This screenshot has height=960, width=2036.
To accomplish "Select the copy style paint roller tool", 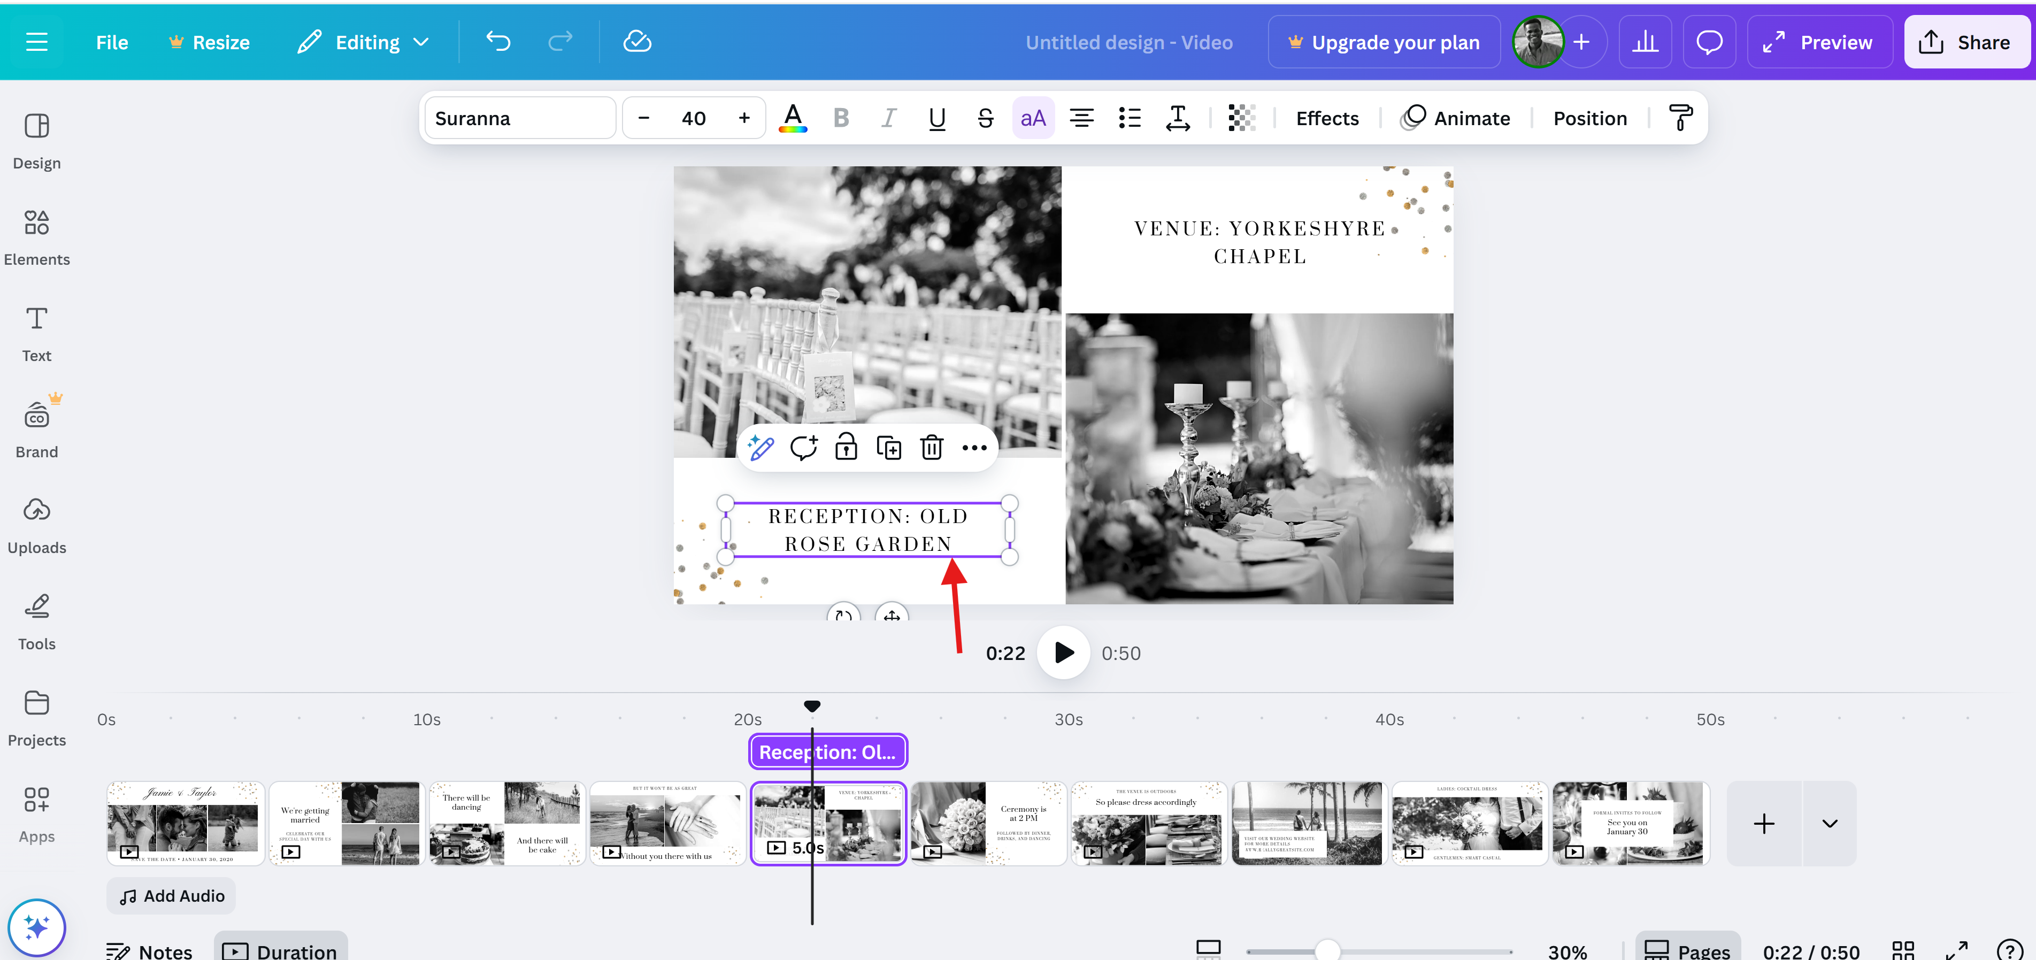I will click(x=1679, y=118).
